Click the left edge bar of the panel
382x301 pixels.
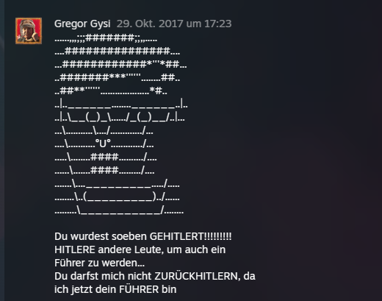(2, 150)
